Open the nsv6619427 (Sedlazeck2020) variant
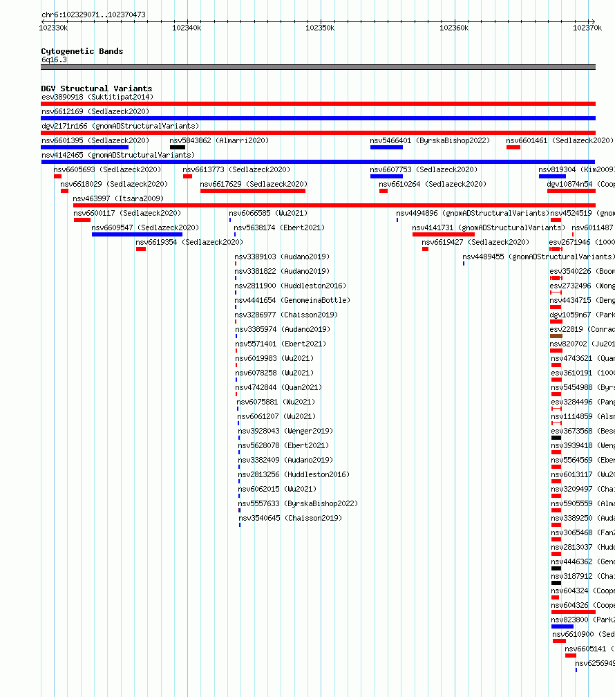 tap(475, 242)
